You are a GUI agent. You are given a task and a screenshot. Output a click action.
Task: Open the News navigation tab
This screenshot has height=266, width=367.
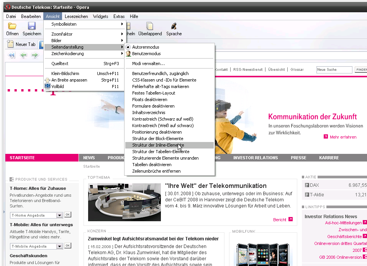coord(89,158)
